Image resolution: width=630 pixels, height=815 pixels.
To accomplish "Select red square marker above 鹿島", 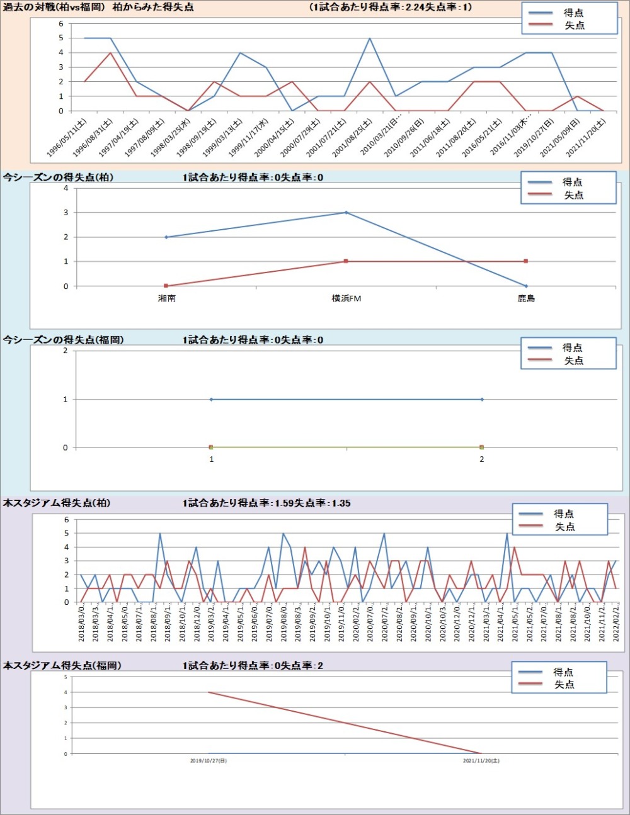I will [526, 261].
